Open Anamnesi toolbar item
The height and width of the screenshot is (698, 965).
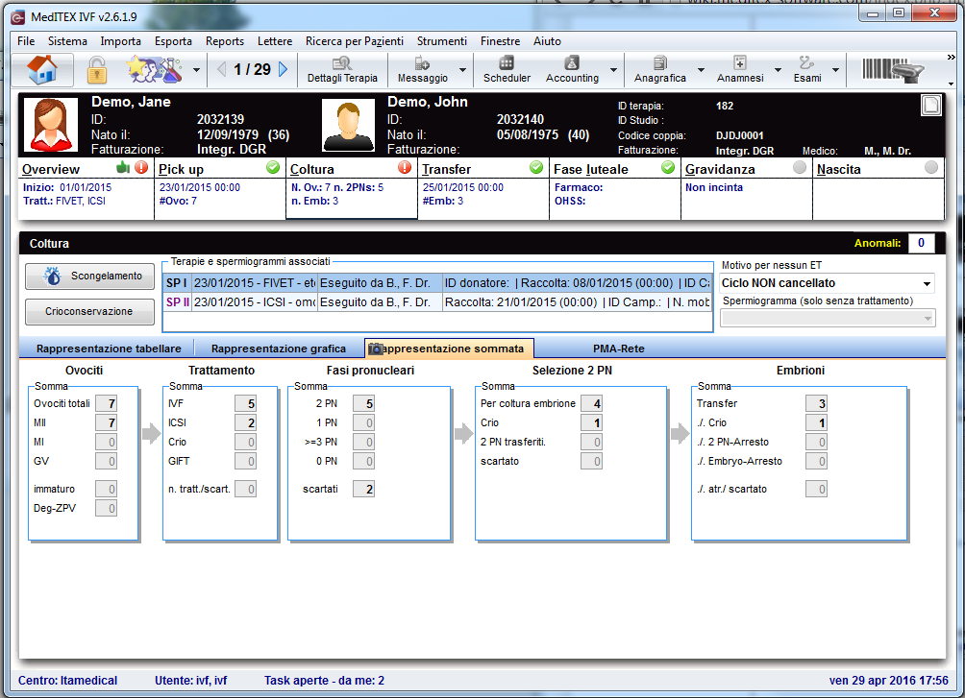click(x=740, y=69)
